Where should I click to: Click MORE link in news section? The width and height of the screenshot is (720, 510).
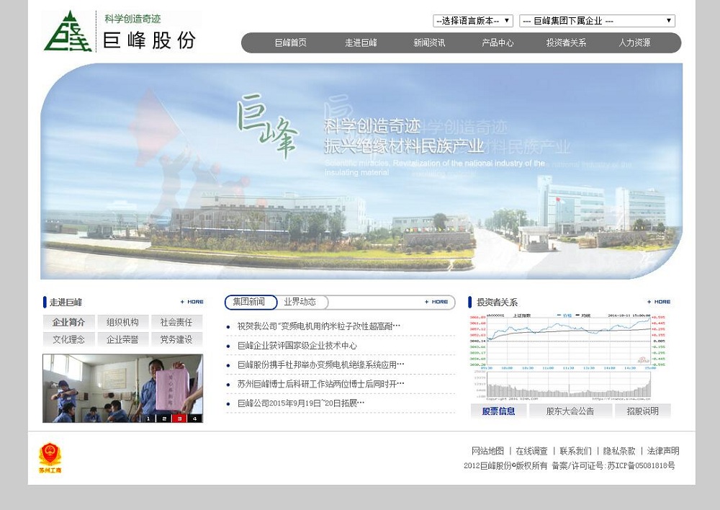(x=436, y=302)
